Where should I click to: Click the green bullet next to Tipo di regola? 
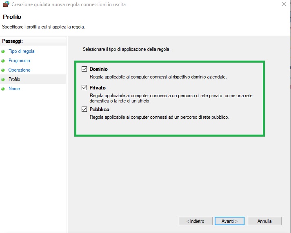tap(3, 51)
